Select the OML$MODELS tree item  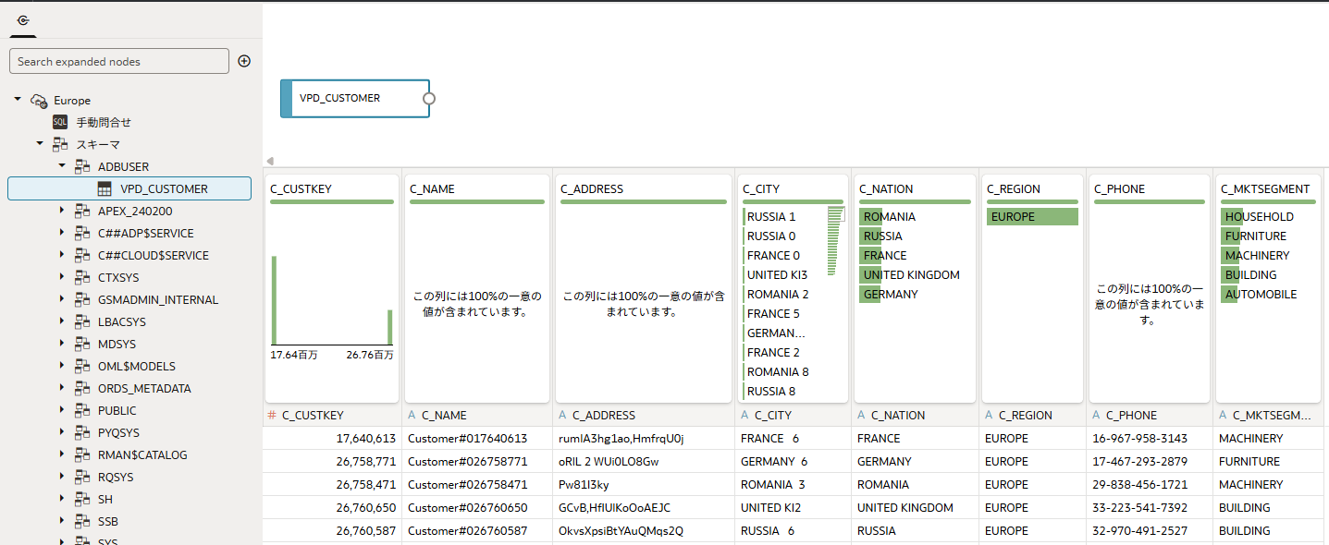pyautogui.click(x=137, y=366)
